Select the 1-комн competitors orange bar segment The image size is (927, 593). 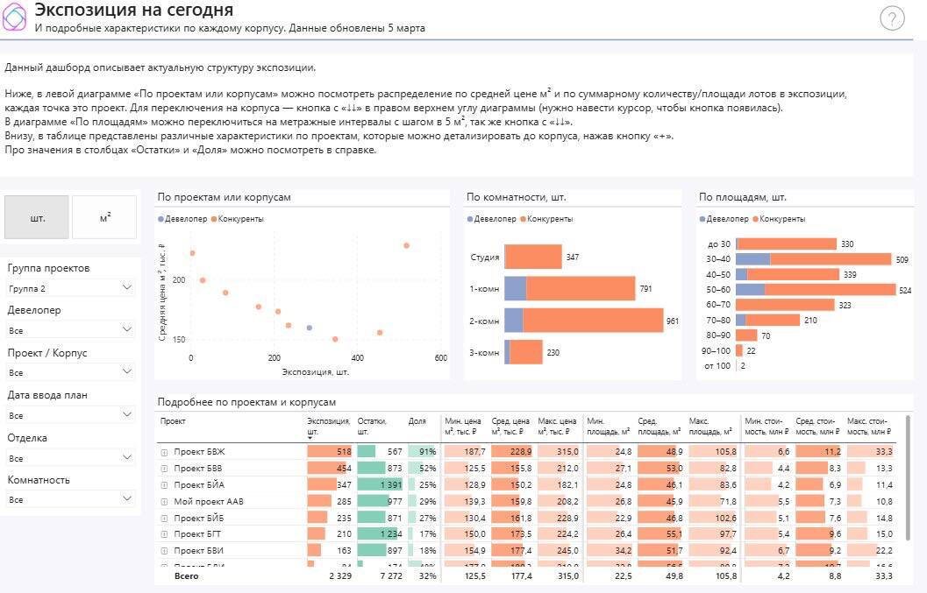point(581,289)
